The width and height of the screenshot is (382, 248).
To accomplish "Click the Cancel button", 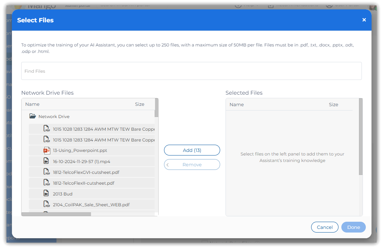I will click(324, 227).
